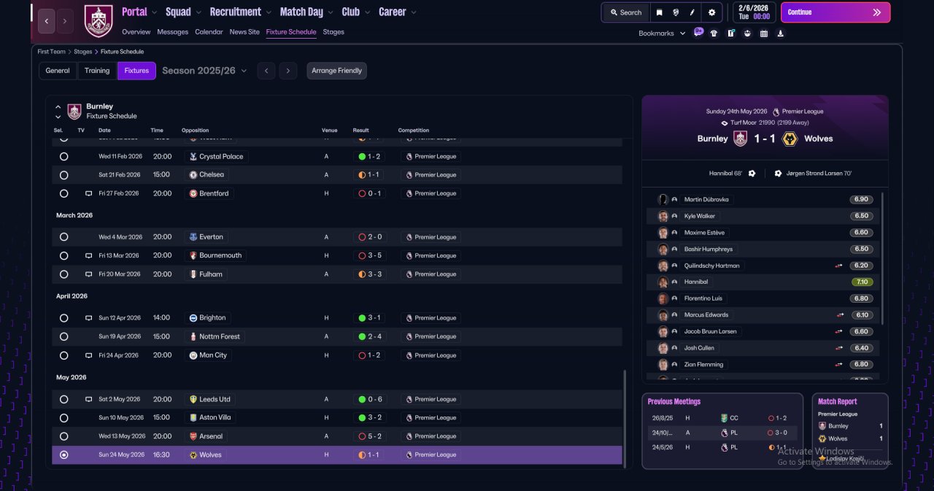The width and height of the screenshot is (934, 491).
Task: Click the download shortcut icon in bookmarks bar
Action: click(x=781, y=33)
